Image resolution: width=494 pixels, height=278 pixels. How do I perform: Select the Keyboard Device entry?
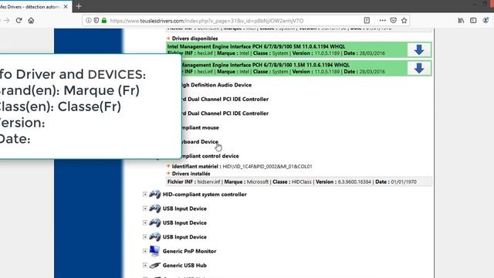pyautogui.click(x=200, y=142)
